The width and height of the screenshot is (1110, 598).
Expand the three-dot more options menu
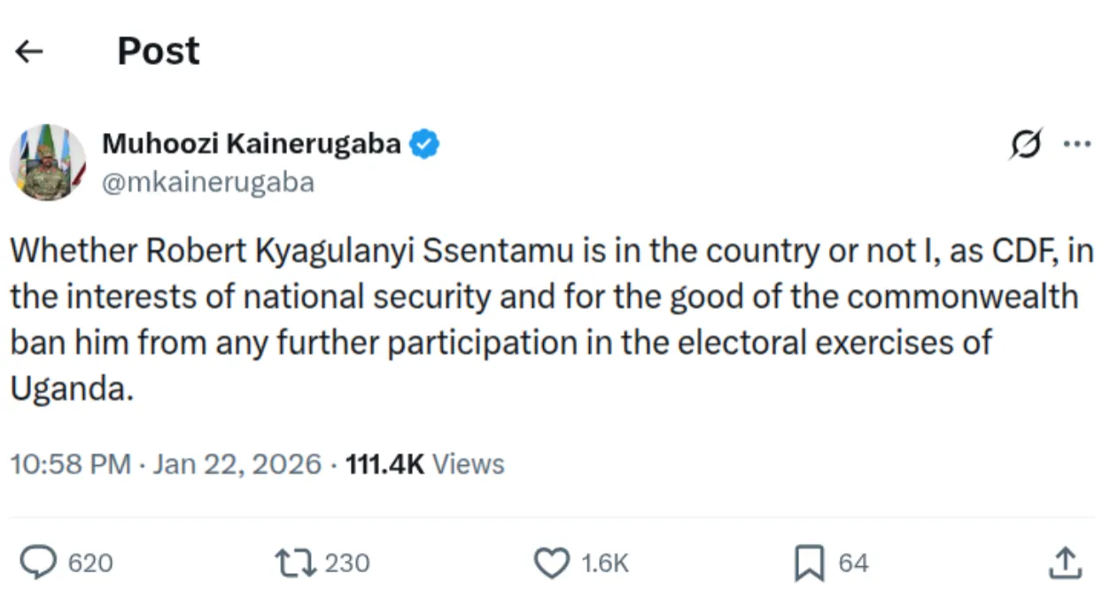(x=1076, y=144)
